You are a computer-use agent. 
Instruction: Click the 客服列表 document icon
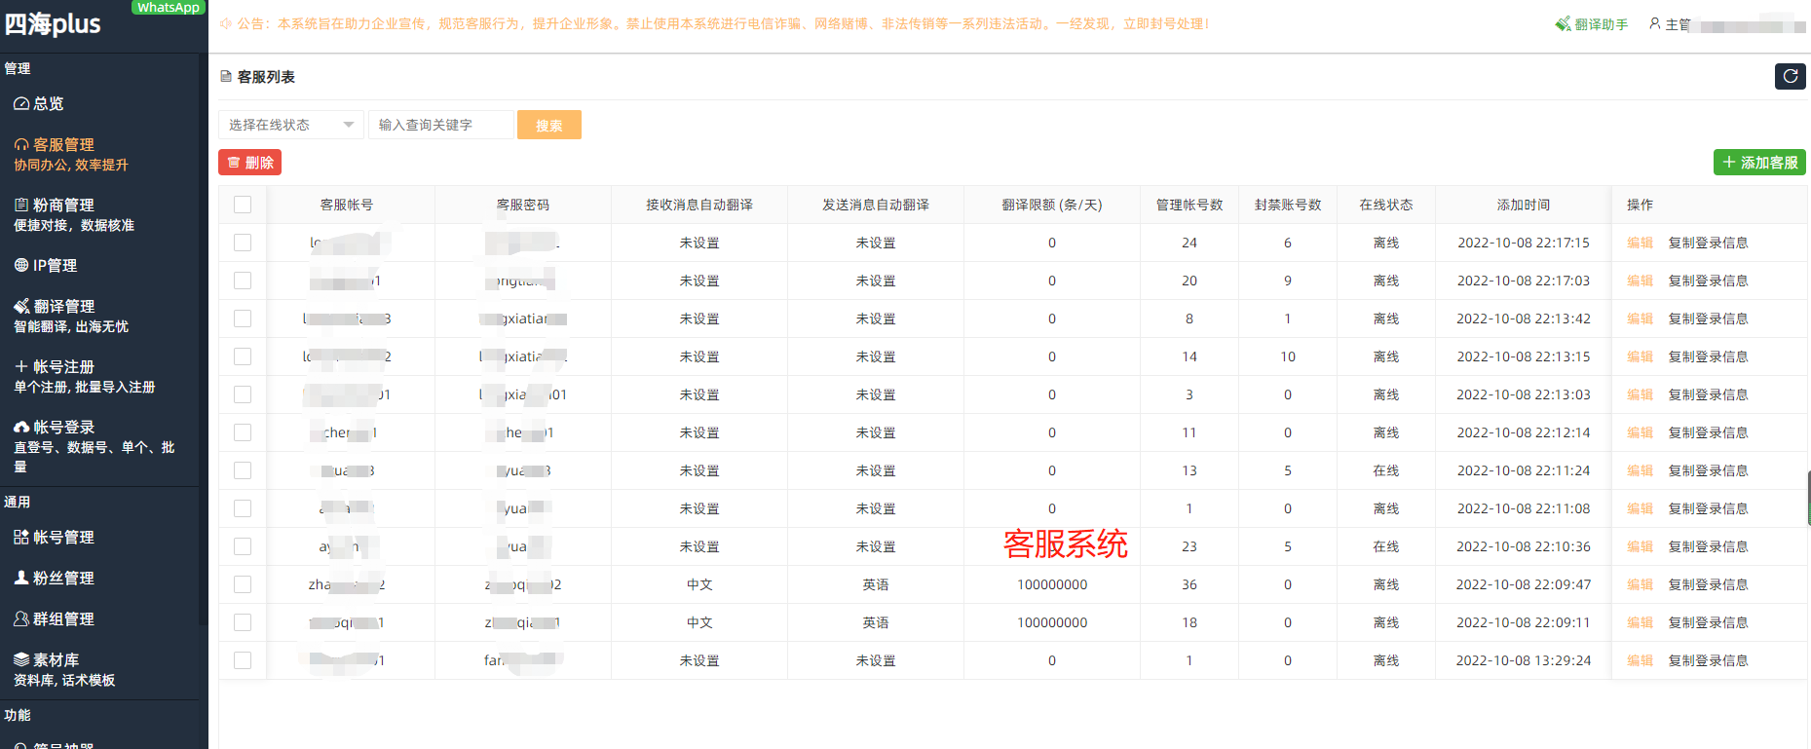(x=226, y=76)
